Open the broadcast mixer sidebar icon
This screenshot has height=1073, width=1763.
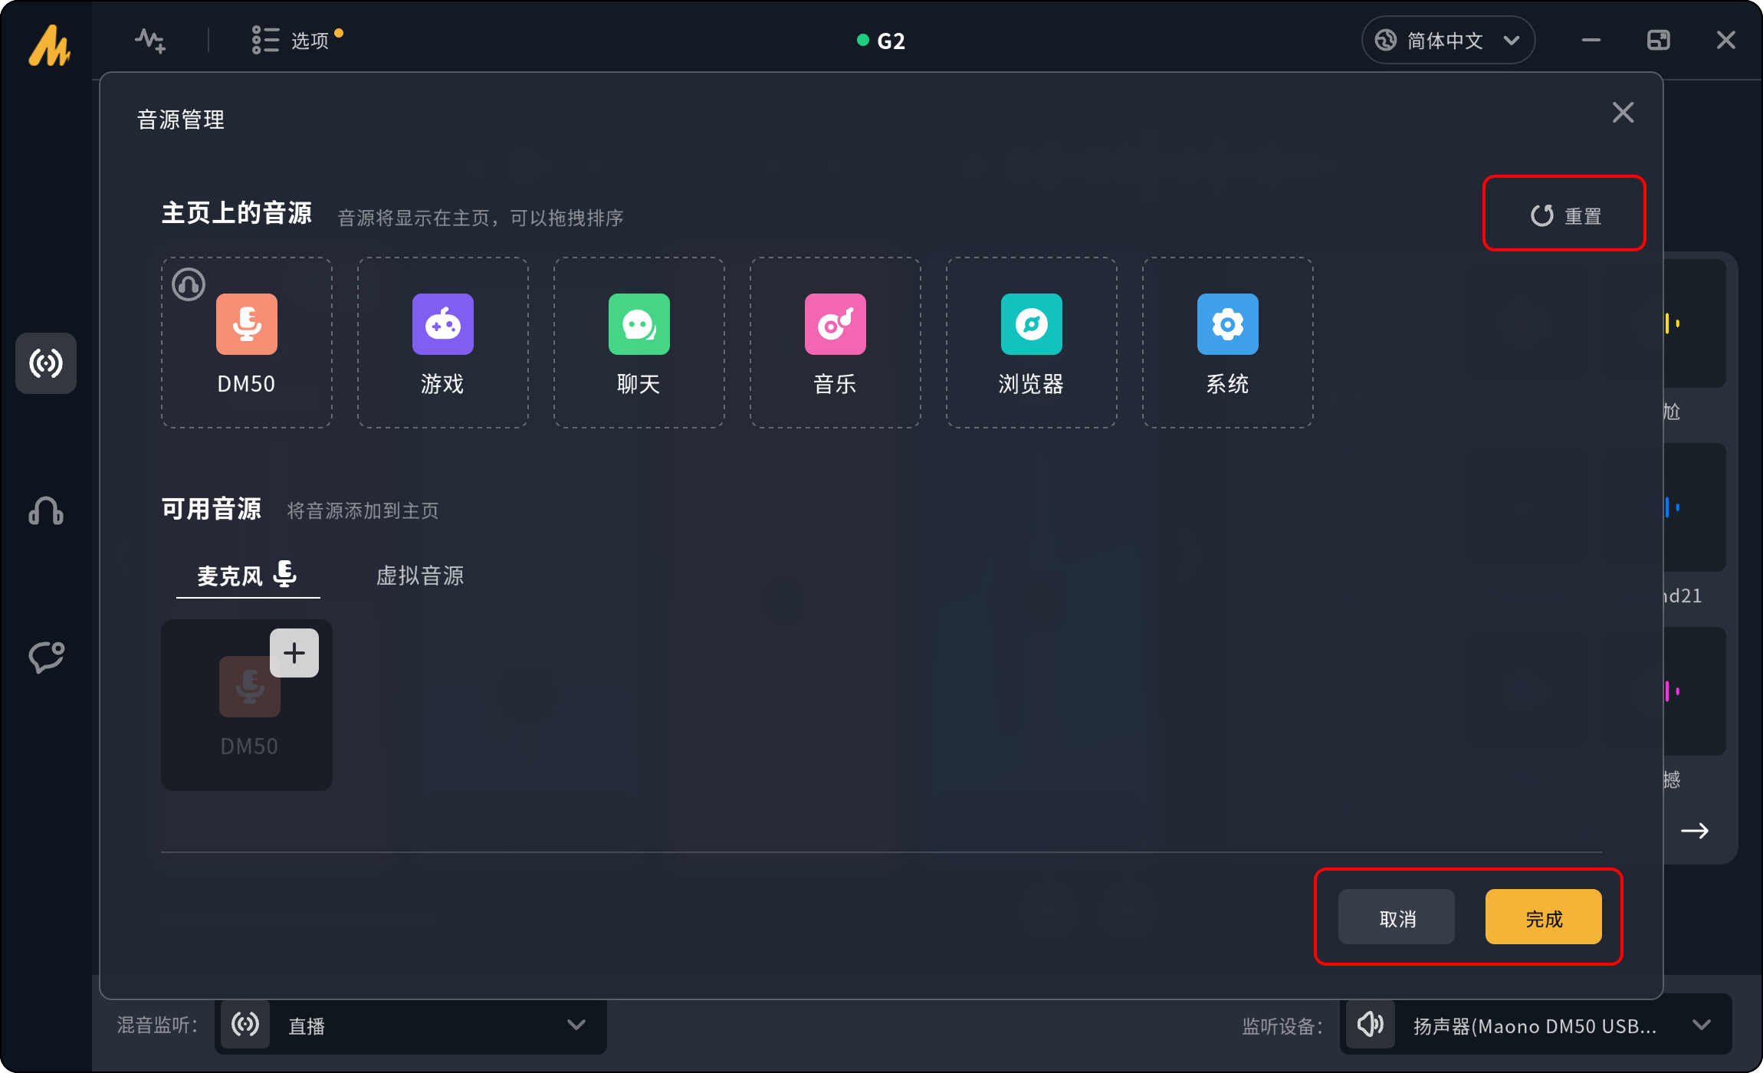46,363
